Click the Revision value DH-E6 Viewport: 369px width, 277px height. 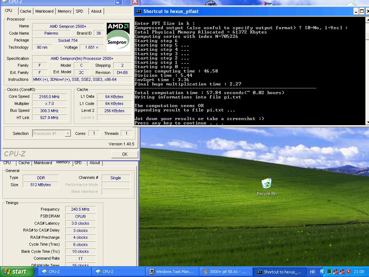click(123, 72)
